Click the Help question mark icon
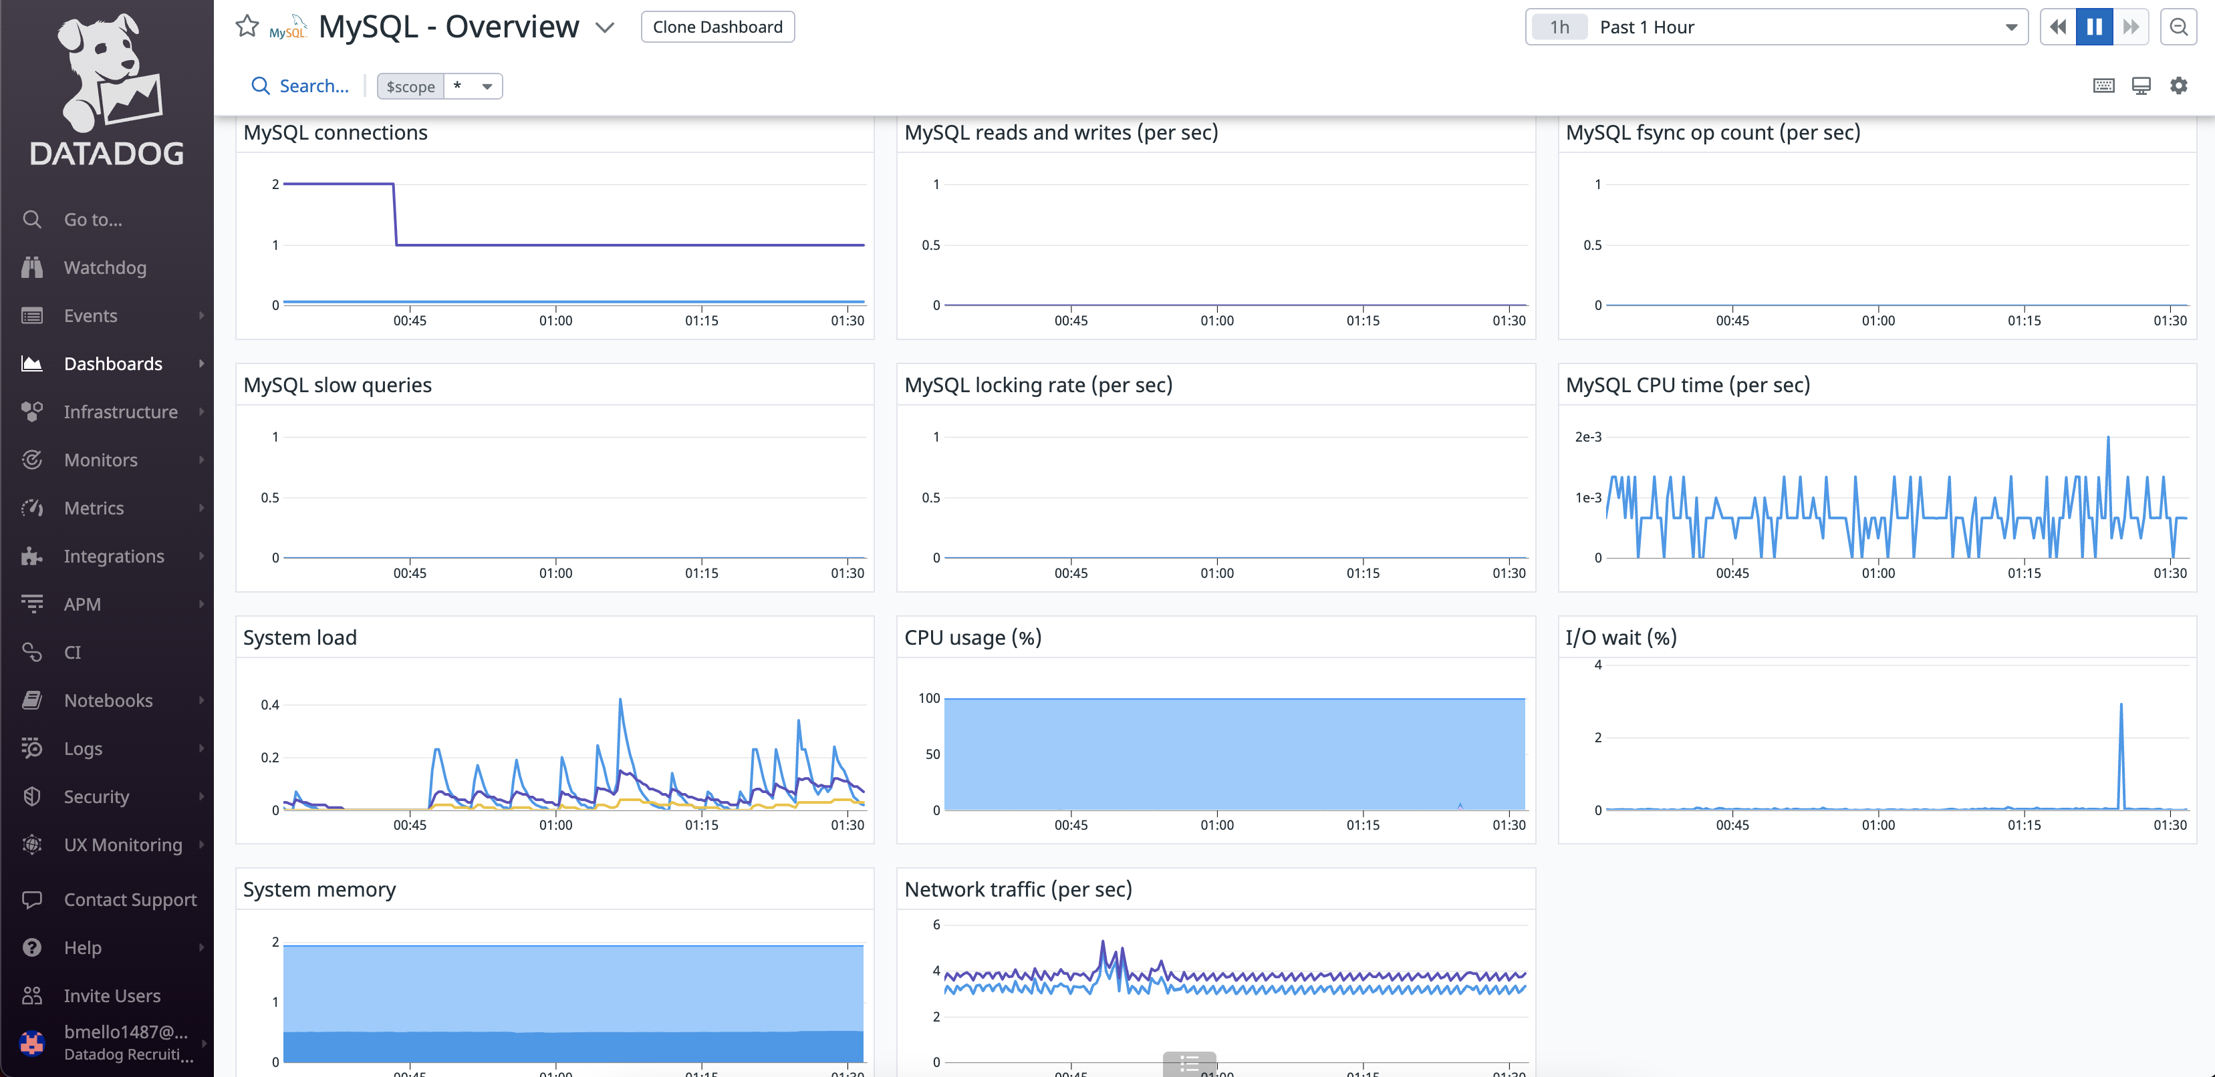 [32, 948]
